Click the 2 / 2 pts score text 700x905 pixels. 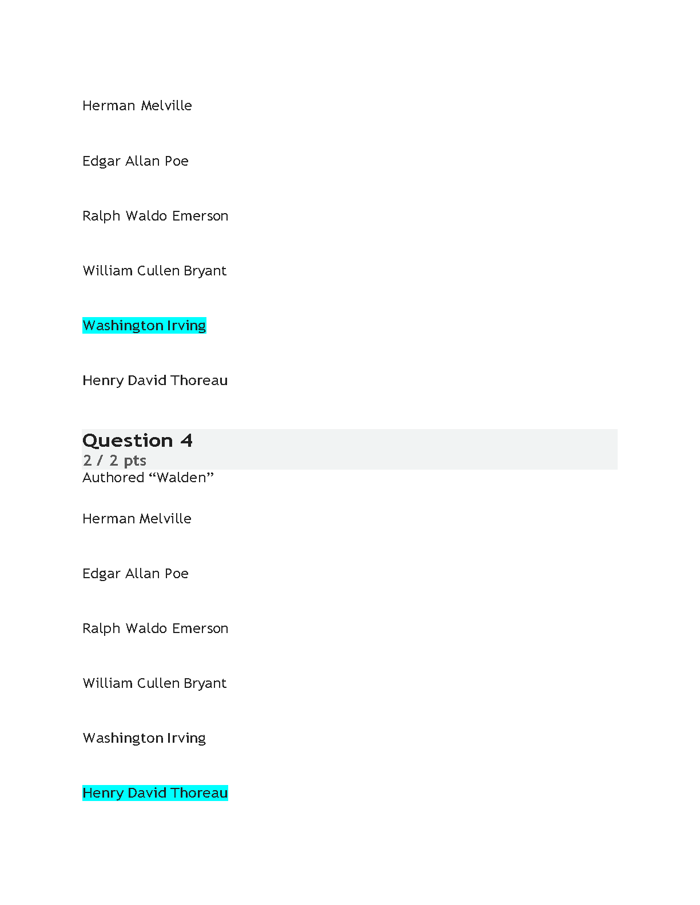click(114, 460)
